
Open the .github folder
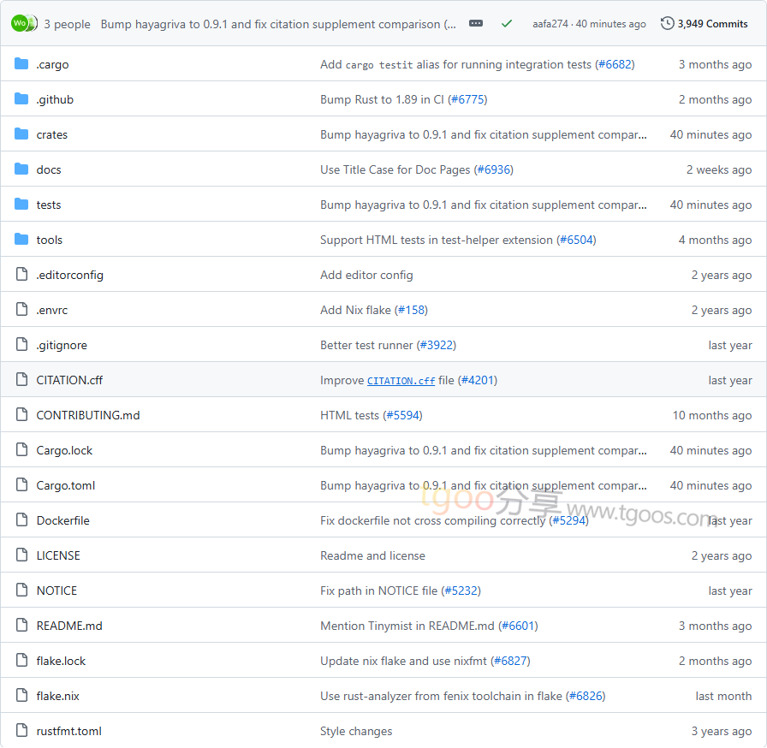pyautogui.click(x=55, y=99)
